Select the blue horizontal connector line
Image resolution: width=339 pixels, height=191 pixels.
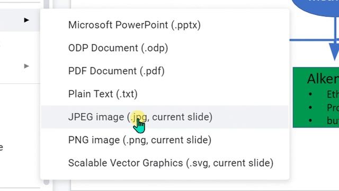pyautogui.click(x=311, y=40)
